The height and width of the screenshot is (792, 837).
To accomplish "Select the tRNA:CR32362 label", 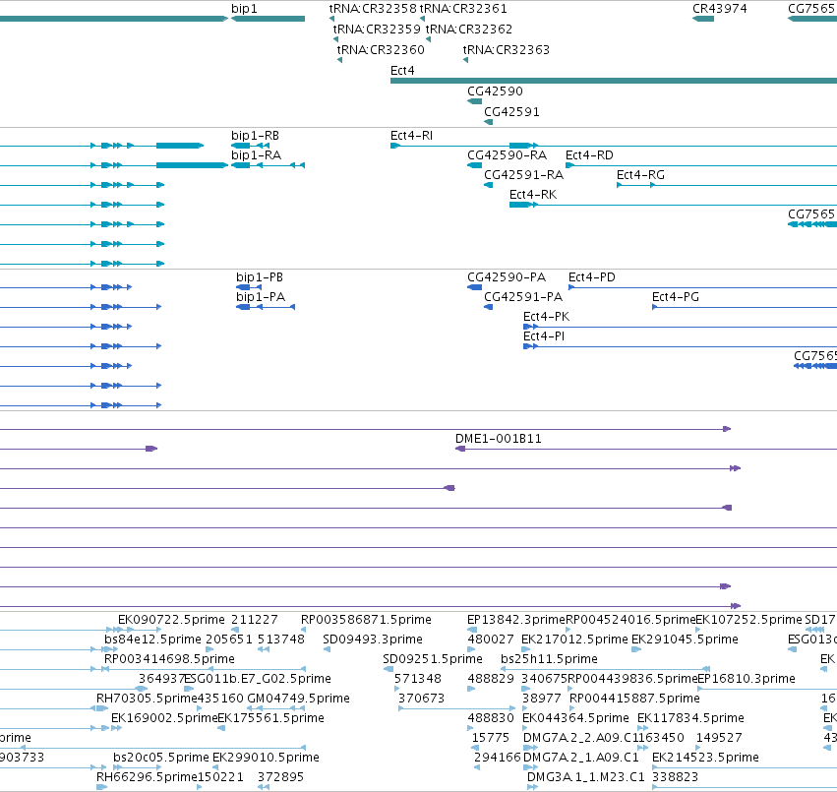I will coord(469,29).
